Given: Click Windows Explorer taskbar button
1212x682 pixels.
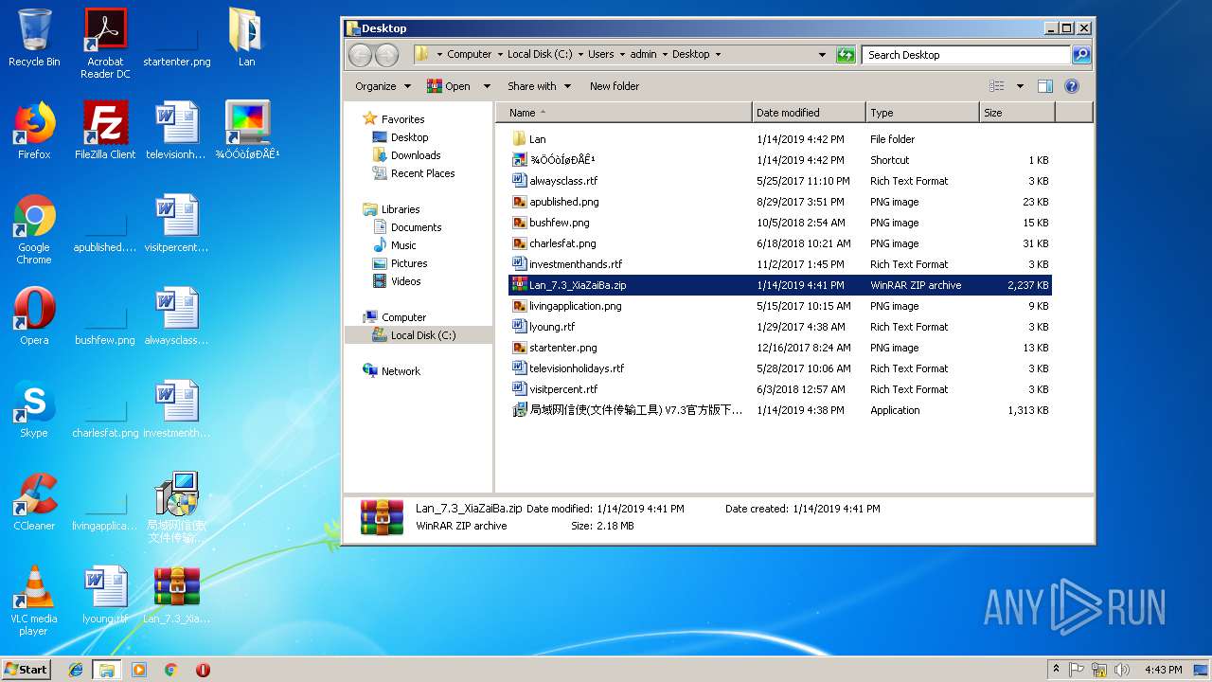Looking at the screenshot, I should point(107,670).
